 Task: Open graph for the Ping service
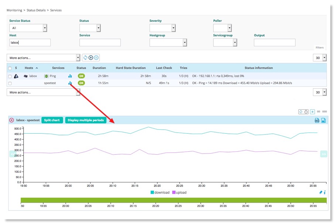coord(70,76)
